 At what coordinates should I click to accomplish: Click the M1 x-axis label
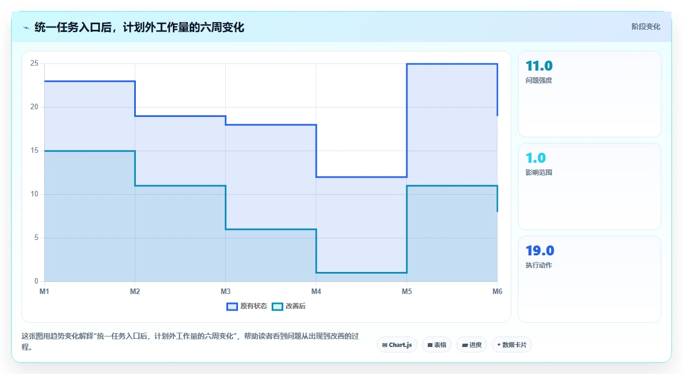point(44,291)
